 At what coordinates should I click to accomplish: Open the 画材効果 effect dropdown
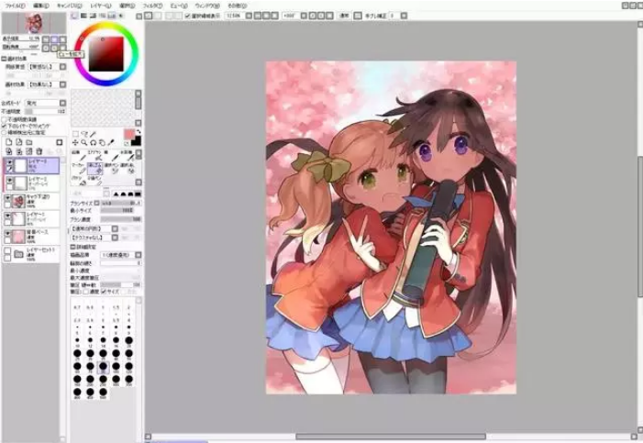(62, 84)
